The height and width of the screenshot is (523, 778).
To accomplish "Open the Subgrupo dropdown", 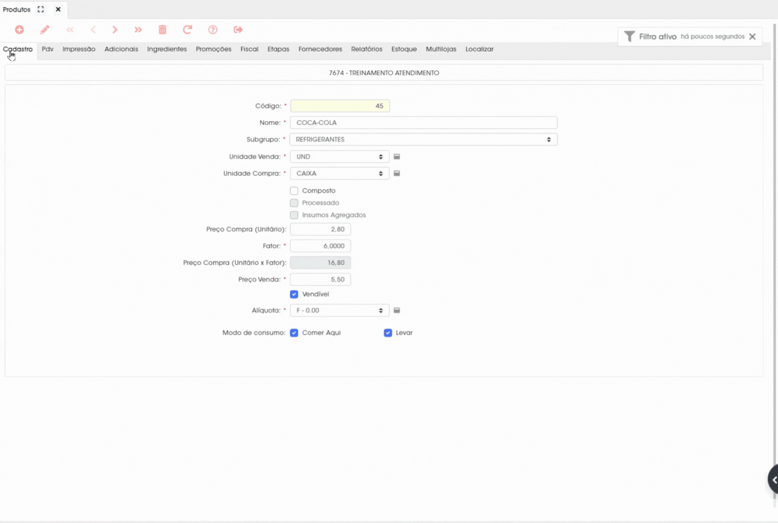I will point(423,140).
